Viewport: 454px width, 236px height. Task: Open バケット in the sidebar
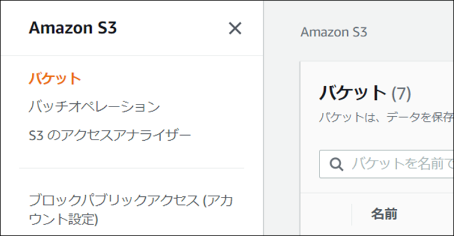pos(54,78)
